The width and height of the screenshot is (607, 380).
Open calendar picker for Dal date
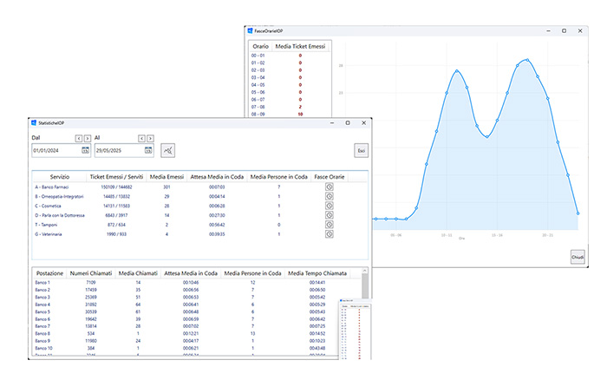point(85,150)
